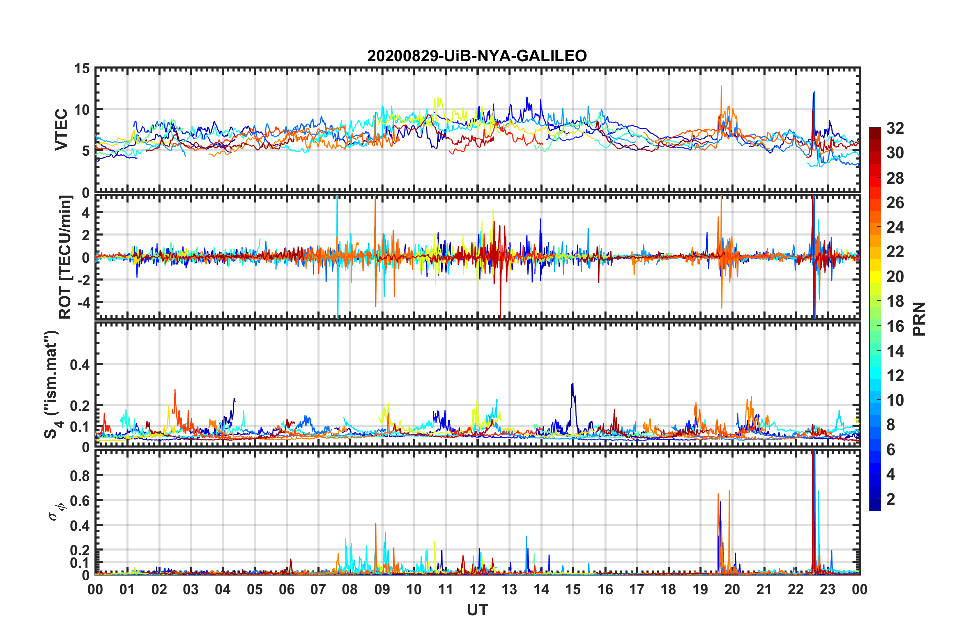
Task: Click the S4 y-axis tick 0.4
Action: point(80,365)
